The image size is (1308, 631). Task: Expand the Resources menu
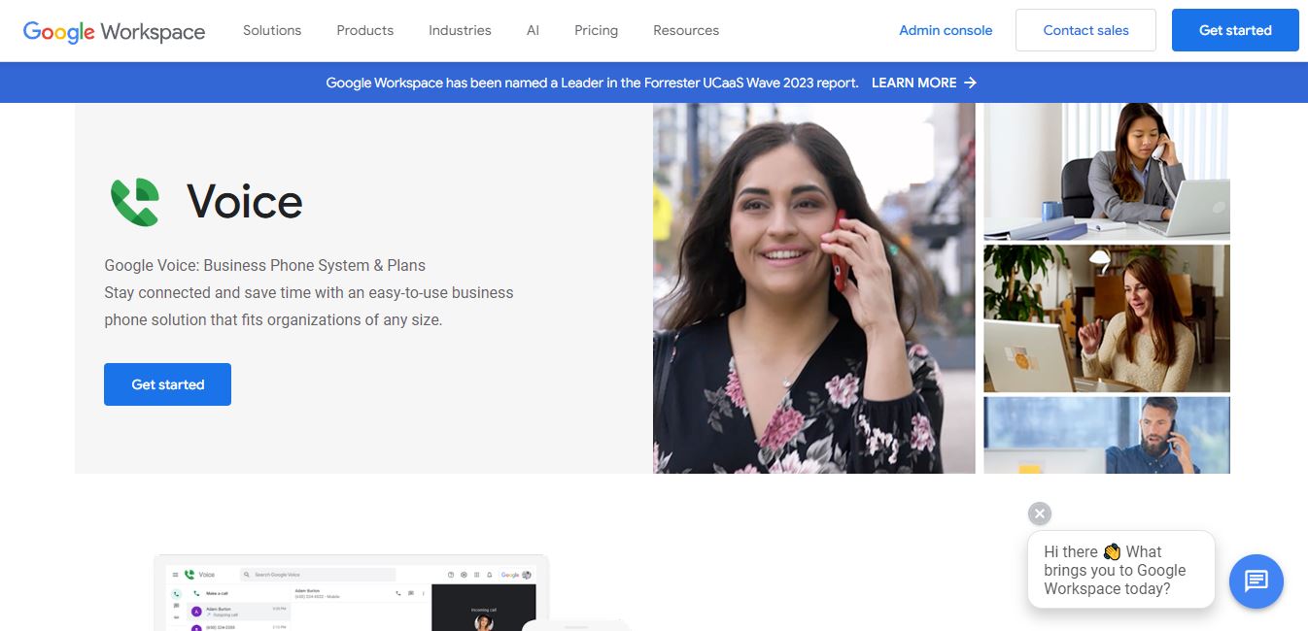(686, 30)
